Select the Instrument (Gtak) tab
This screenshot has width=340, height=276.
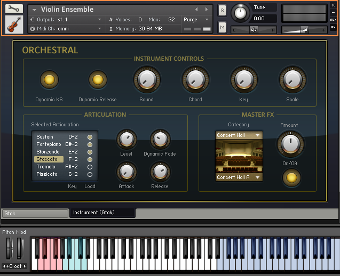pyautogui.click(x=101, y=213)
